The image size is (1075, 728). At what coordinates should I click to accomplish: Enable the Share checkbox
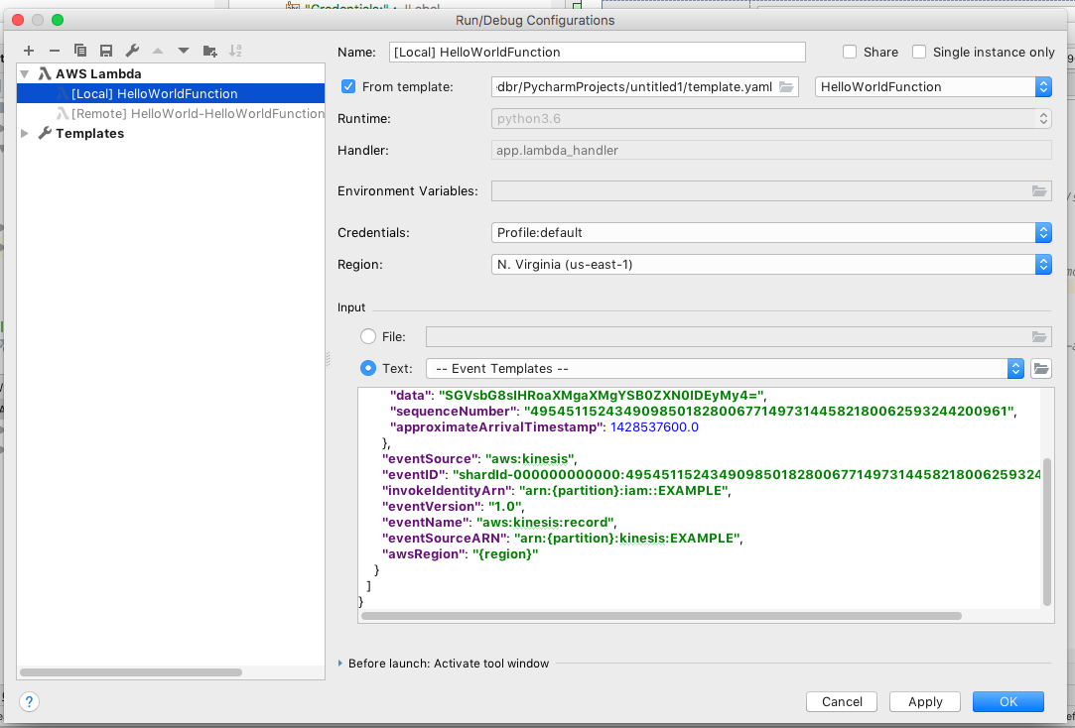coord(850,52)
